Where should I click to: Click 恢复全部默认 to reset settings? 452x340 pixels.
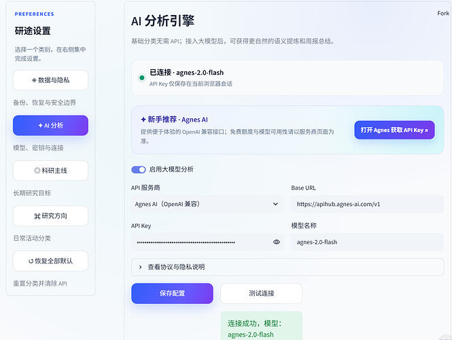[50, 261]
